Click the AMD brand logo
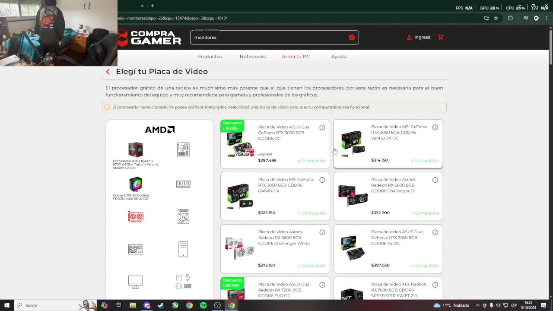 tap(159, 130)
